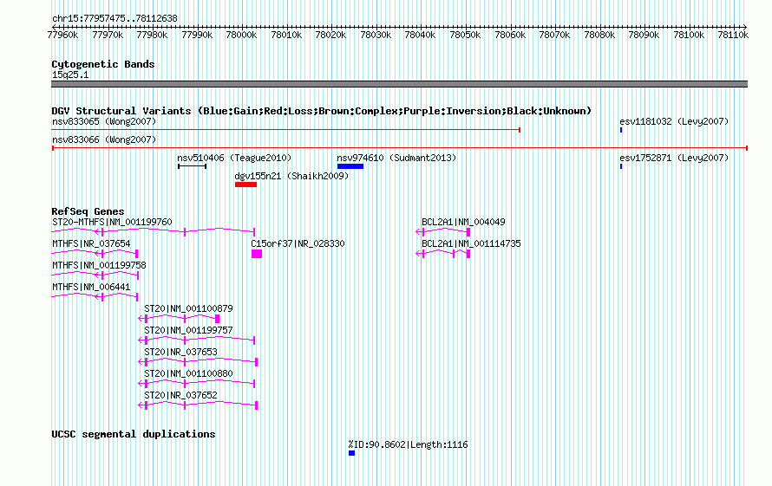Click the ST20-MTHFS|NM_001199760 gene label

(x=112, y=222)
